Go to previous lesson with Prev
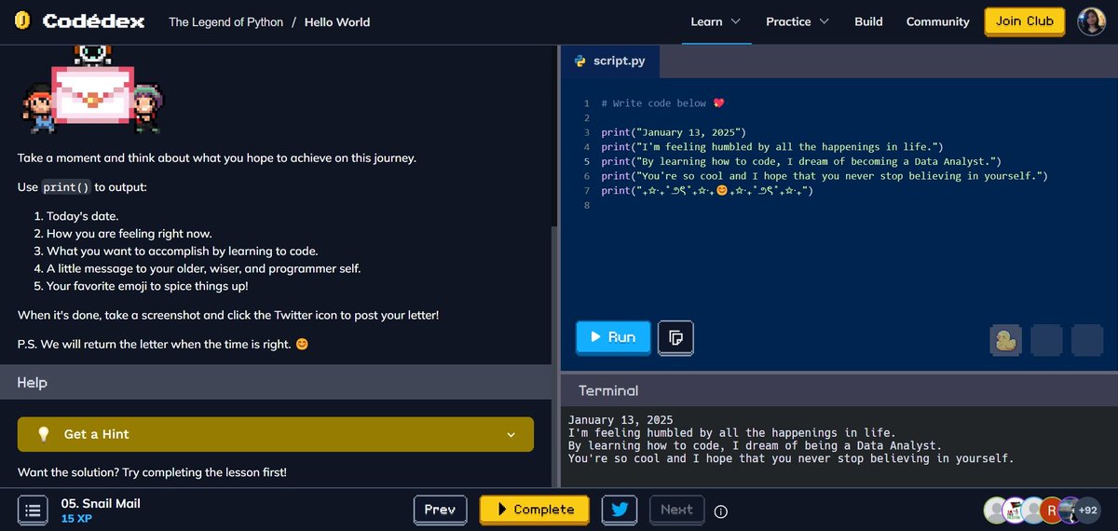The height and width of the screenshot is (531, 1118). point(440,510)
